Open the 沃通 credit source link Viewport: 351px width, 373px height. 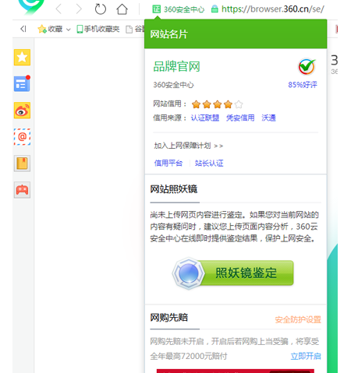[268, 118]
